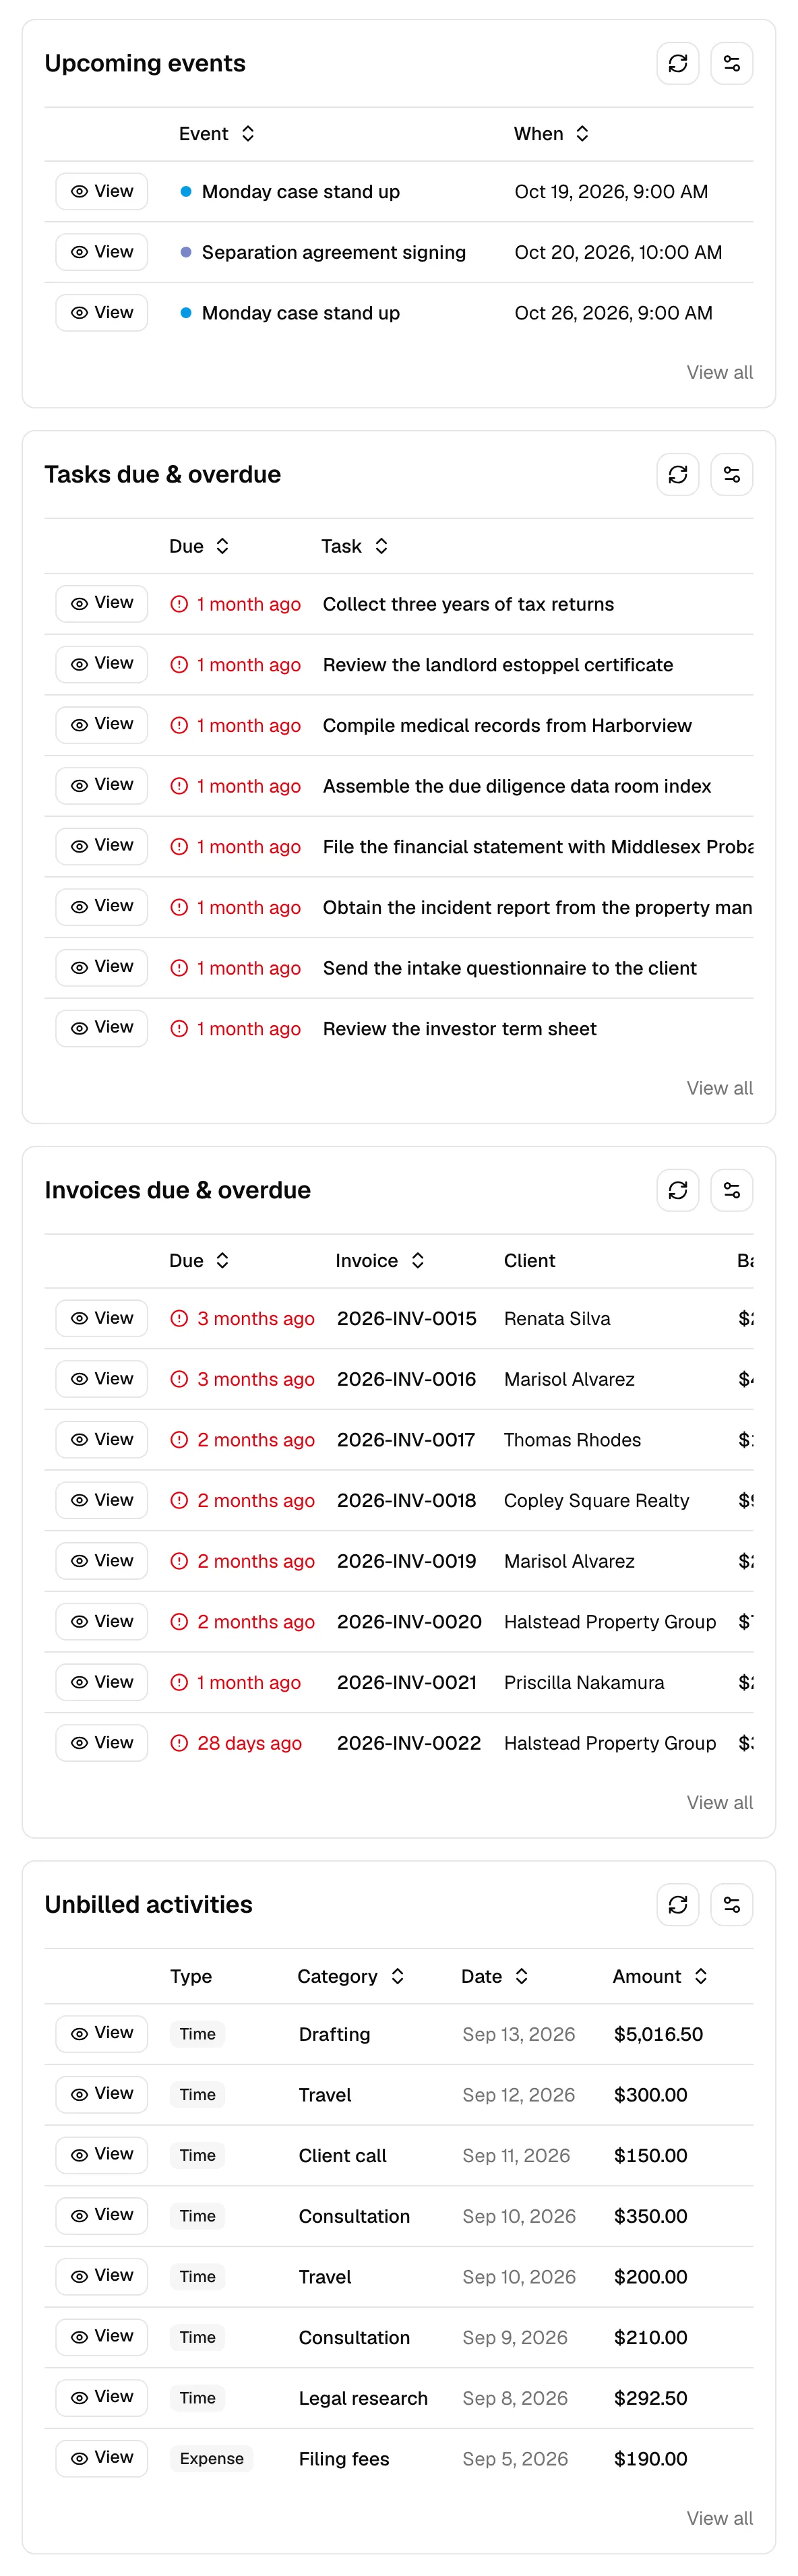View the Middlesex financial statement filing task
Viewport: 798px width, 2576px height.
(x=102, y=846)
